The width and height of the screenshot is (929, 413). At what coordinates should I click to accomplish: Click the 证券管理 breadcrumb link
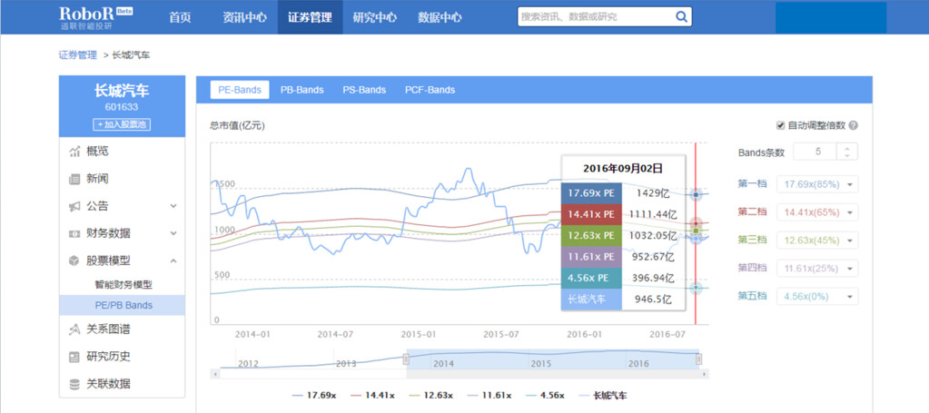77,55
